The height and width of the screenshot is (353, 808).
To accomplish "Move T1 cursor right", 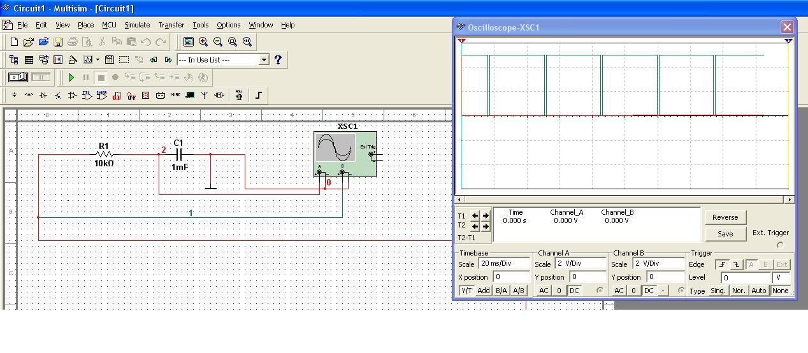I will (x=486, y=216).
